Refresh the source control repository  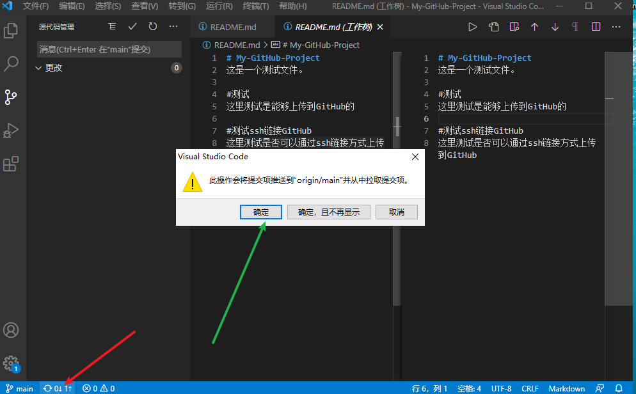tap(153, 26)
